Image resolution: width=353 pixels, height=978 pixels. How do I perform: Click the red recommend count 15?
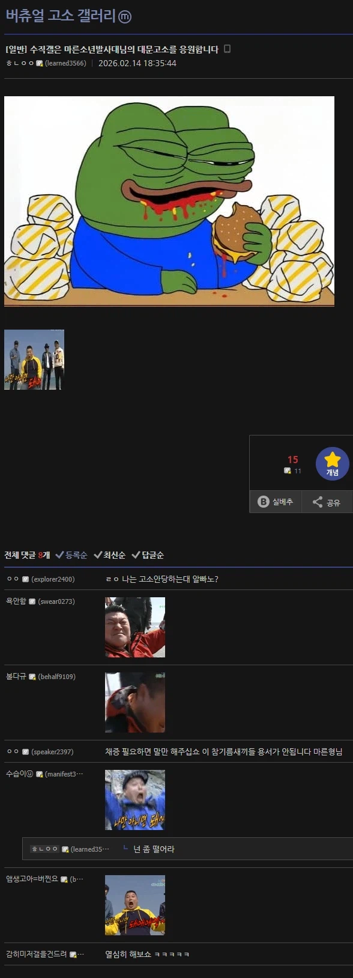293,460
